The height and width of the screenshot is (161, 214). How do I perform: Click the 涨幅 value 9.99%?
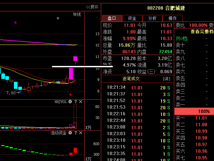(x=129, y=38)
